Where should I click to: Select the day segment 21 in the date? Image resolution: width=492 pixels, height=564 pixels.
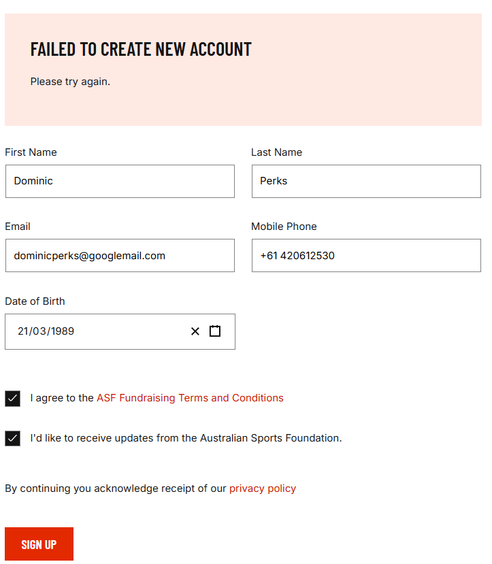pyautogui.click(x=23, y=331)
